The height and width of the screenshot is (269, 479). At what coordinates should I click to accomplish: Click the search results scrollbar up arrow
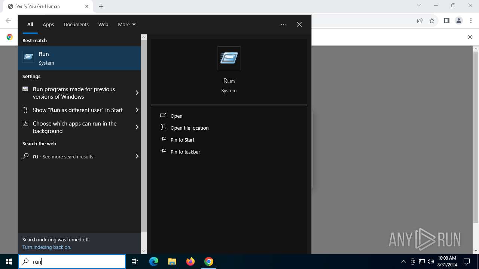click(x=144, y=37)
